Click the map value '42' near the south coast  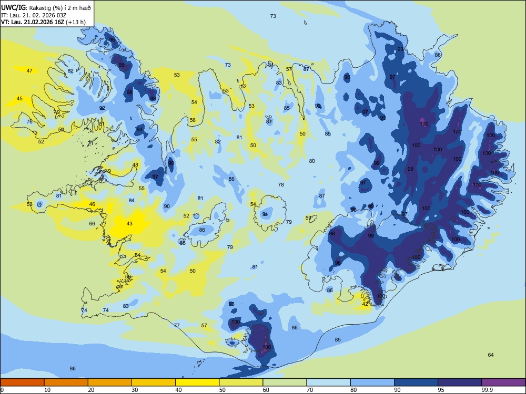[365, 304]
